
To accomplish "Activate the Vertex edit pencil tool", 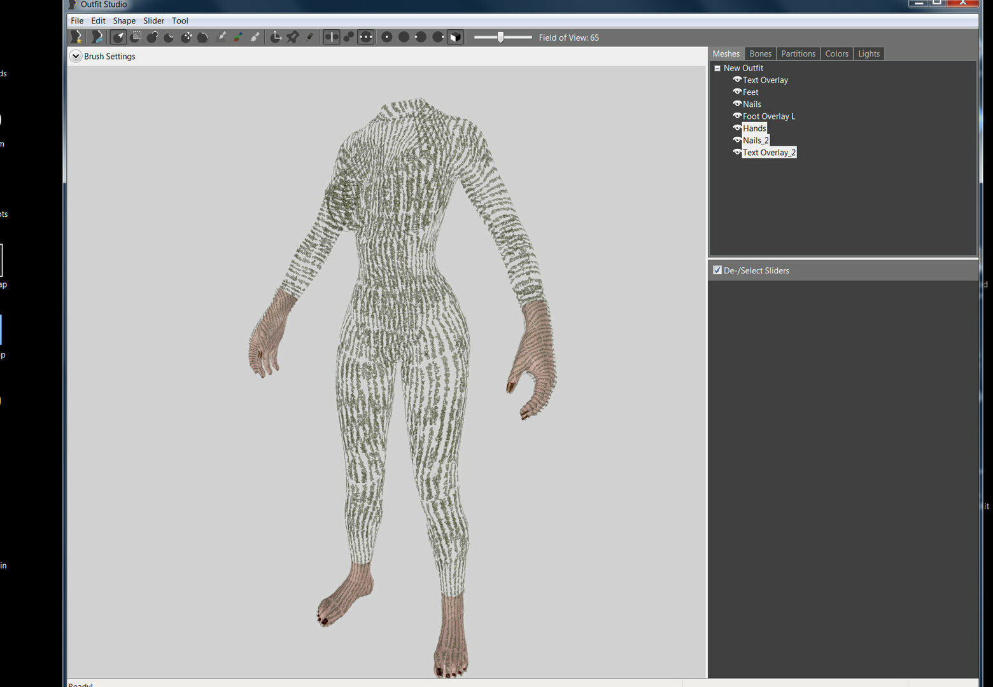I will 309,37.
